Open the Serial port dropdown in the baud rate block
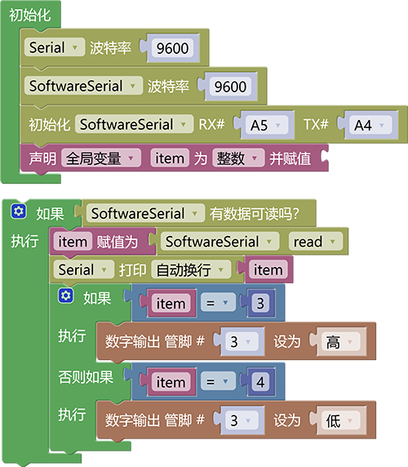 pyautogui.click(x=55, y=47)
